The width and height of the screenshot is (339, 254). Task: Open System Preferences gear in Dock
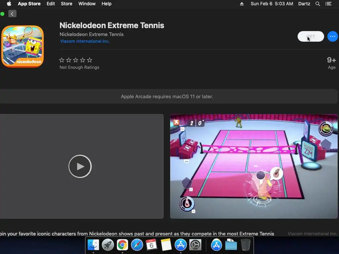point(195,245)
